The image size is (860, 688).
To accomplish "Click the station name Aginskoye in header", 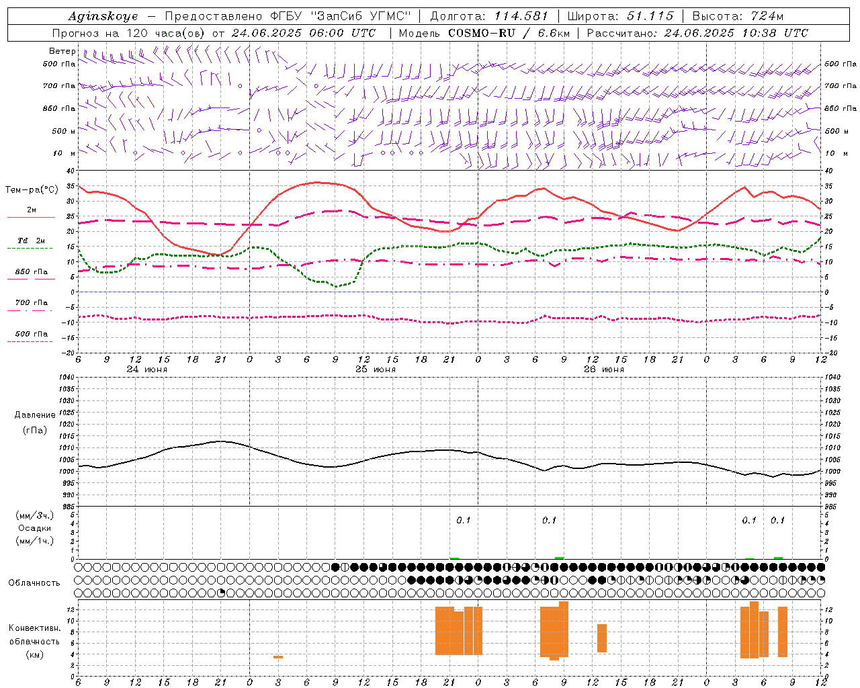I will pyautogui.click(x=103, y=16).
